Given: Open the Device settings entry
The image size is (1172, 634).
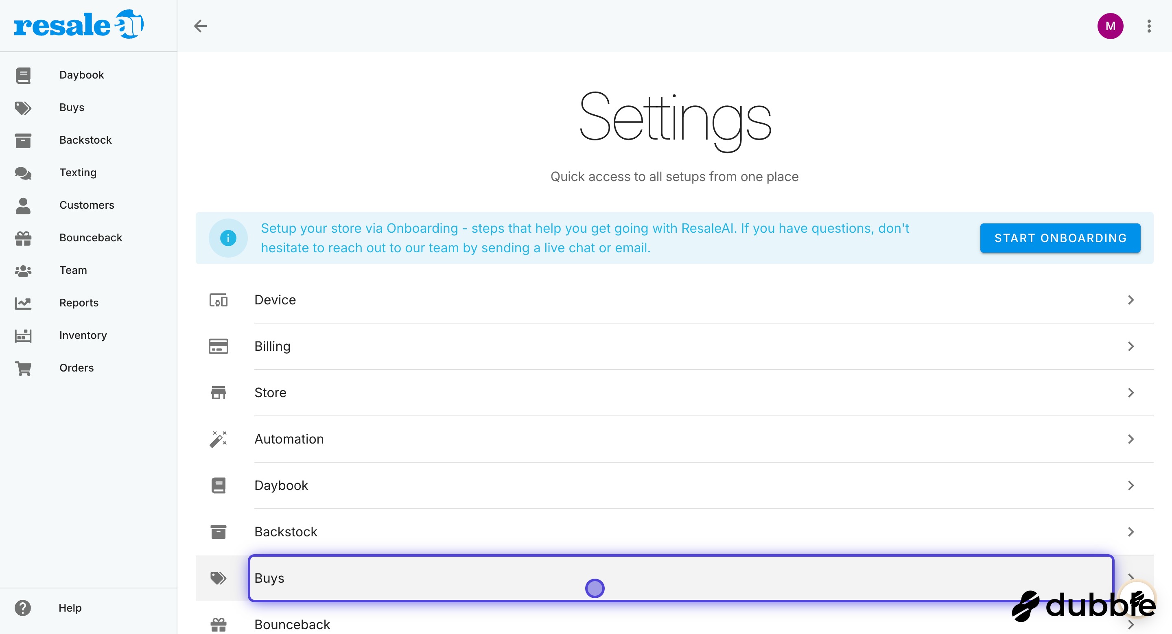Looking at the screenshot, I should (675, 300).
